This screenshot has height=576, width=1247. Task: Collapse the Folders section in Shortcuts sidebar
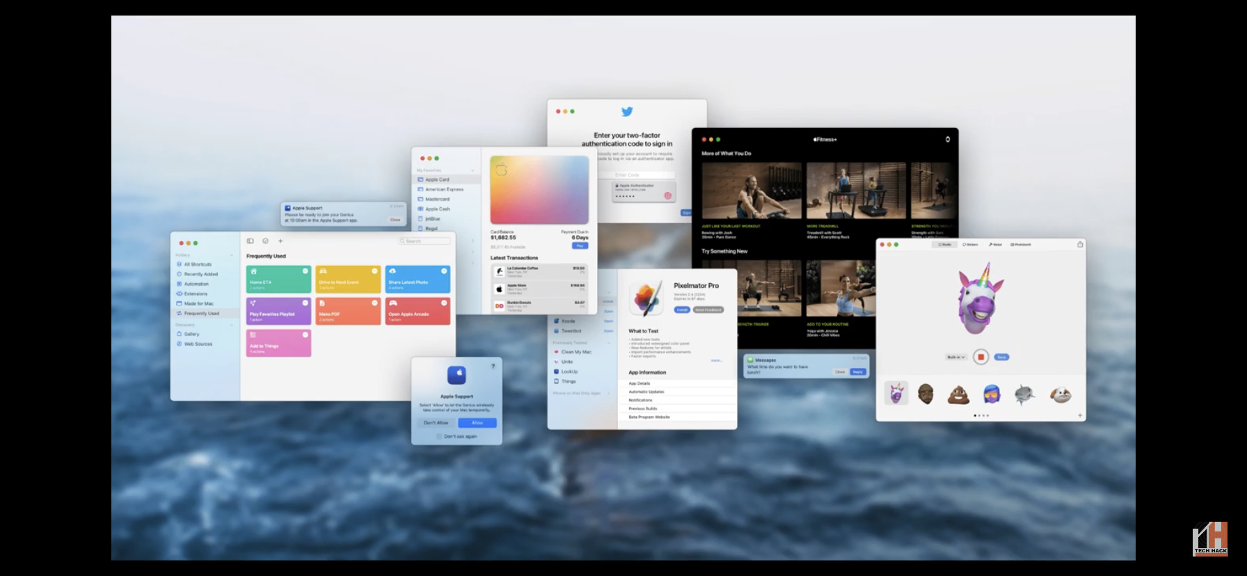231,255
